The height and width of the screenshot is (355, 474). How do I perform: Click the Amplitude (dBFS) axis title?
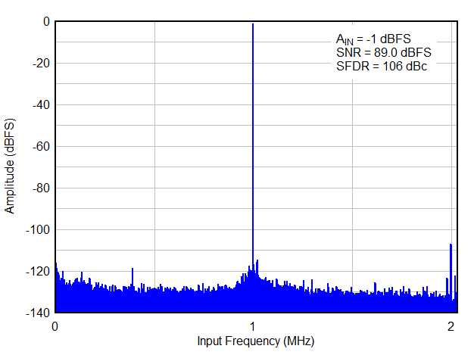pos(10,167)
